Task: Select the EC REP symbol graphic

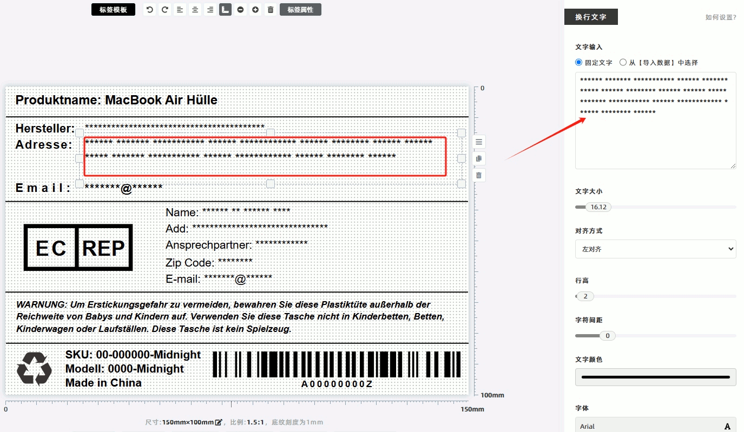Action: pyautogui.click(x=78, y=247)
